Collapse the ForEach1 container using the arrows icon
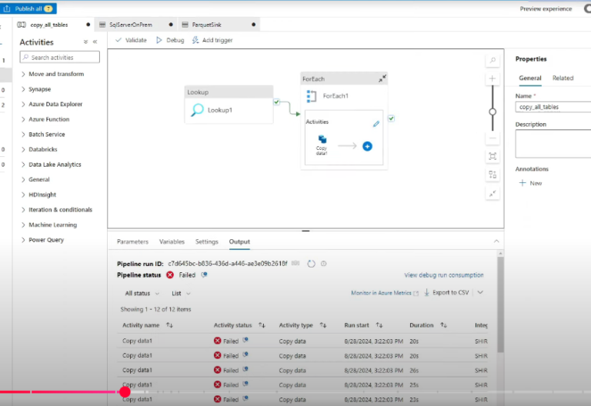This screenshot has width=591, height=406. [x=382, y=78]
